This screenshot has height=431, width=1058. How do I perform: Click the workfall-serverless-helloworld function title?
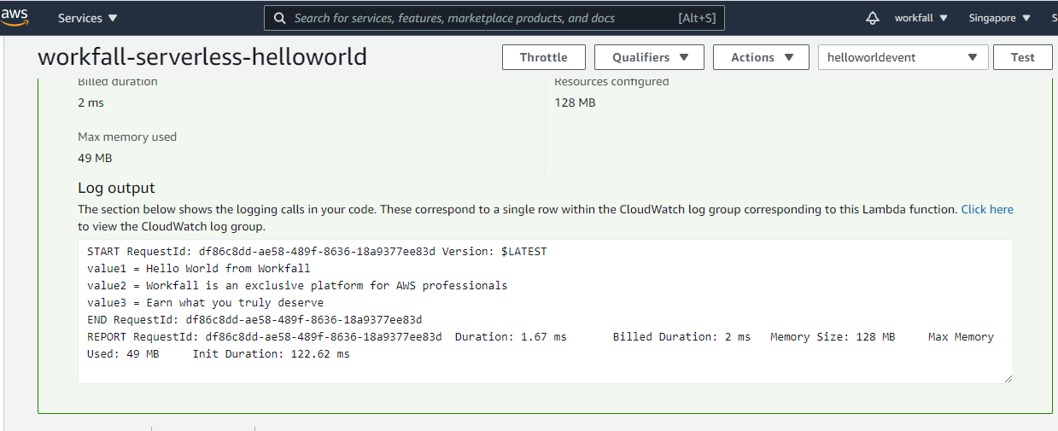click(x=202, y=57)
